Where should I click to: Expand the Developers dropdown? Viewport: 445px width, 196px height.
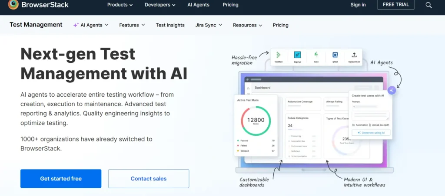(160, 4)
